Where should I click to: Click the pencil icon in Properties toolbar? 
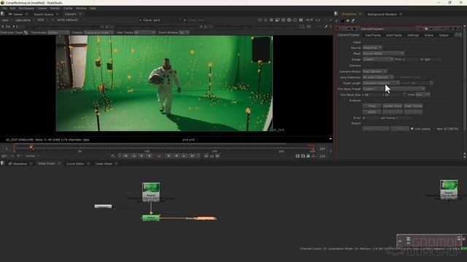point(353,21)
